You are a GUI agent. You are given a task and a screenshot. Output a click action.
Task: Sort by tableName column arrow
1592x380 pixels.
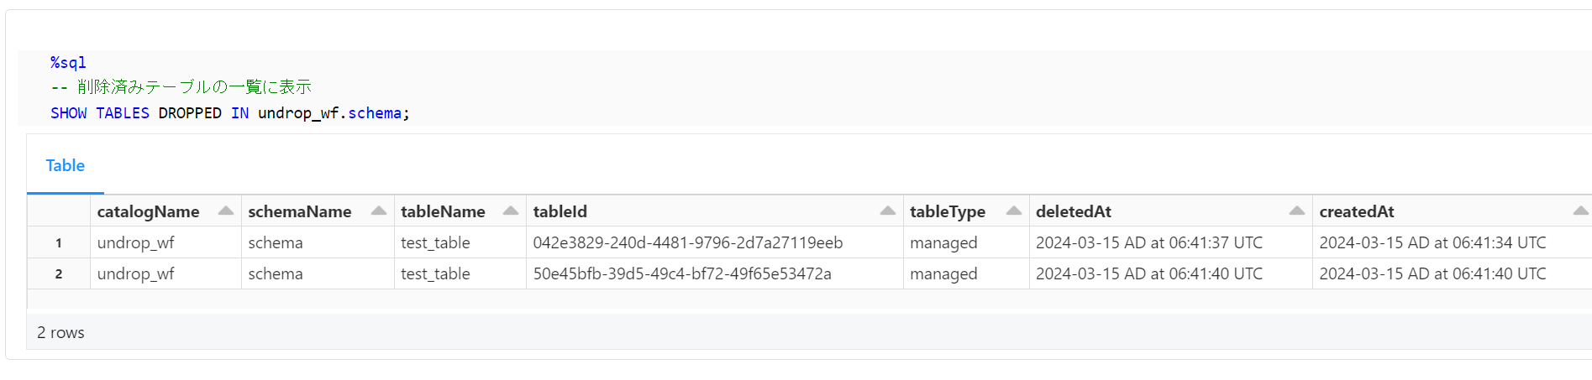(x=510, y=211)
